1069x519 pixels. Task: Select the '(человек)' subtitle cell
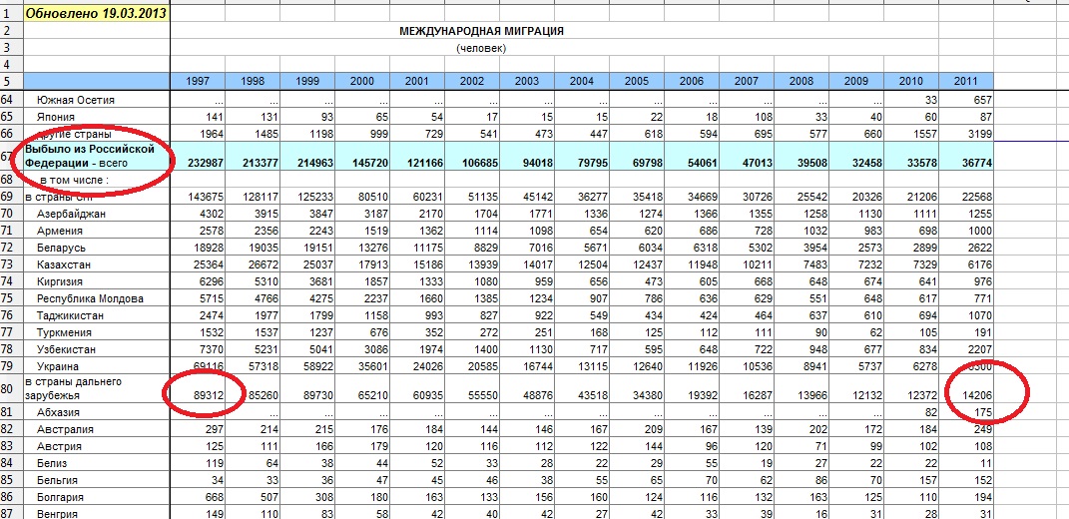tap(481, 48)
